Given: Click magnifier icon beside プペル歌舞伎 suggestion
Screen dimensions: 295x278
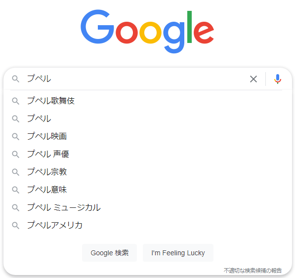Looking at the screenshot, I should (x=16, y=101).
